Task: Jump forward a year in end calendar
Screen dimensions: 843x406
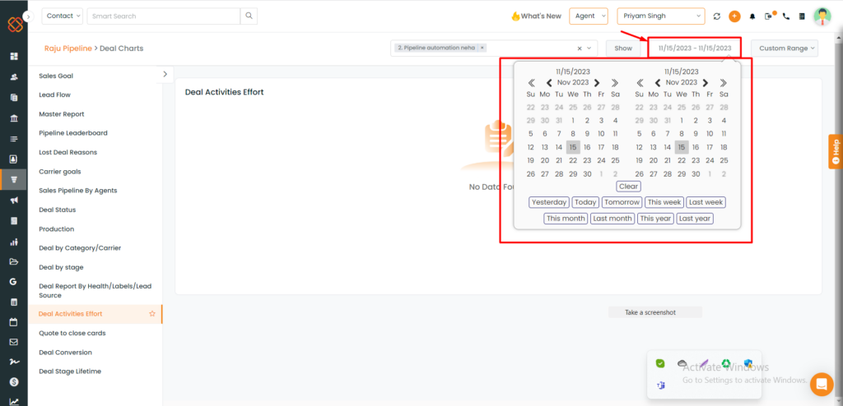Action: coord(723,83)
